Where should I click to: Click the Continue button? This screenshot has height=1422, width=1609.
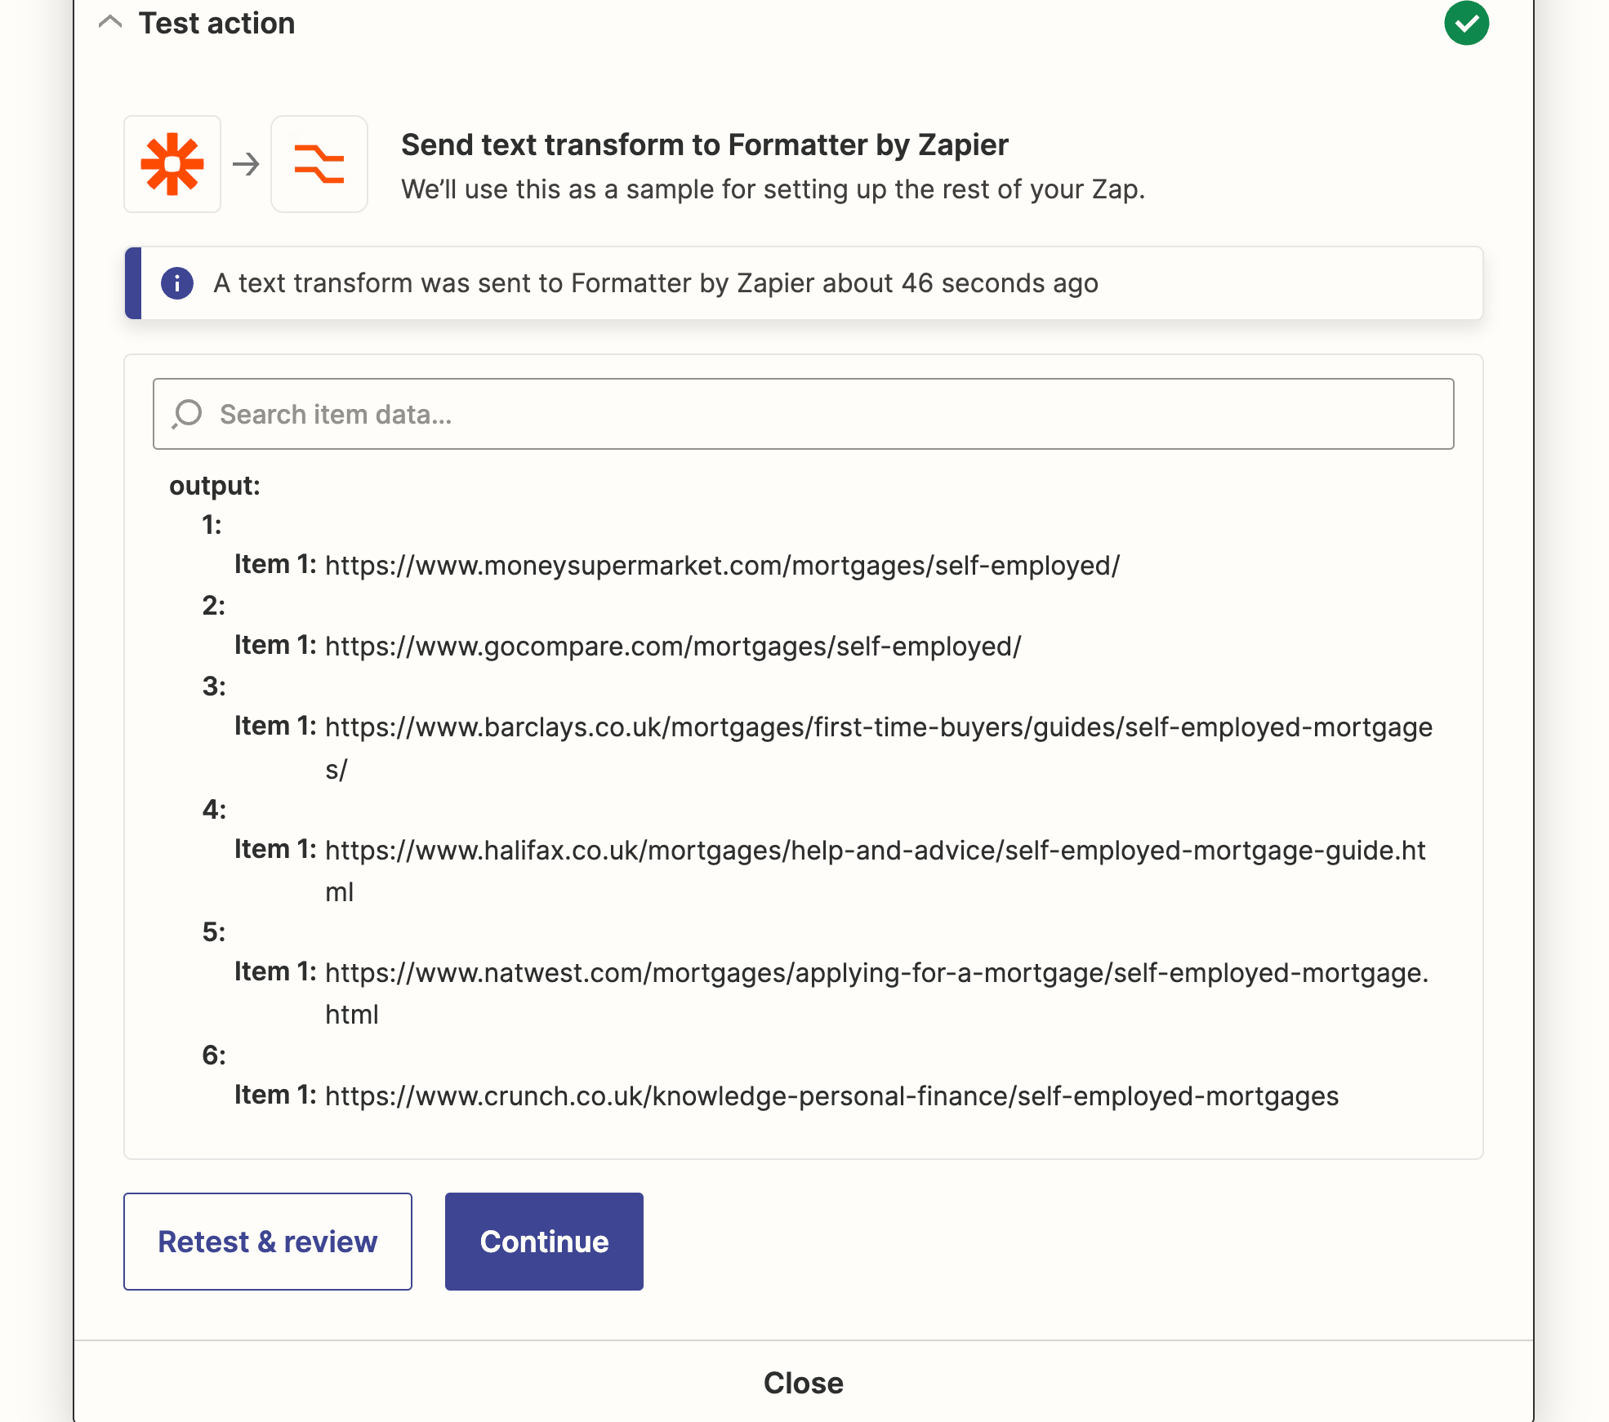coord(544,1242)
